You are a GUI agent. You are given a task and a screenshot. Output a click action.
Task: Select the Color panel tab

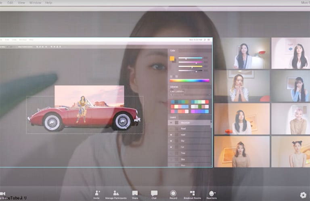(173, 50)
